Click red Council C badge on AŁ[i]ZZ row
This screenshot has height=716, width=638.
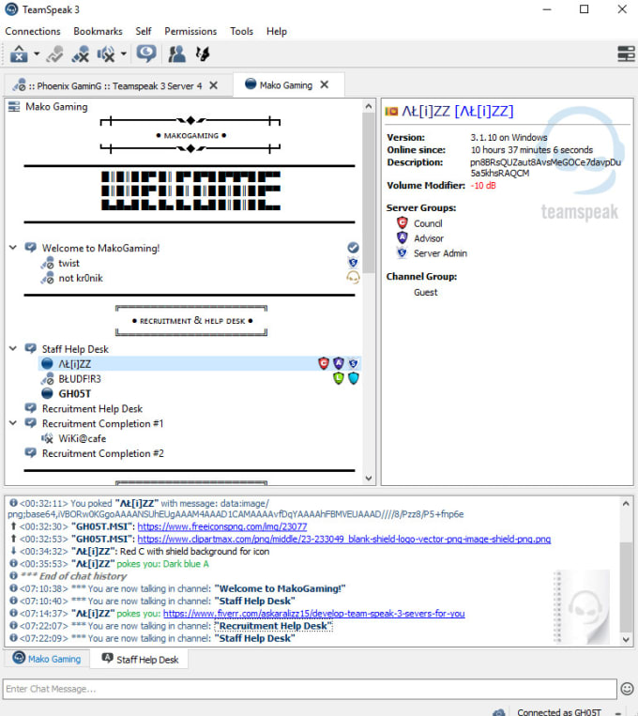tap(324, 363)
